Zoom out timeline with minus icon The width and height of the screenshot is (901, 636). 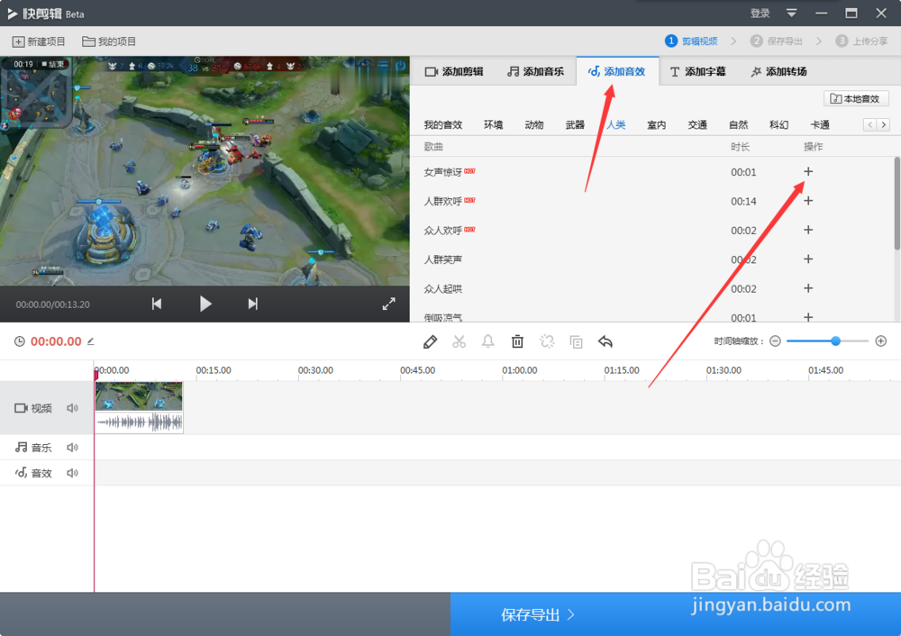[775, 341]
